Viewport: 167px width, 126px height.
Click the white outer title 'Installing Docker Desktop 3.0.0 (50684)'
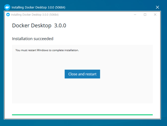point(38,7)
